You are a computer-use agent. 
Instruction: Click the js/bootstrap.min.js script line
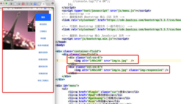point(95,39)
